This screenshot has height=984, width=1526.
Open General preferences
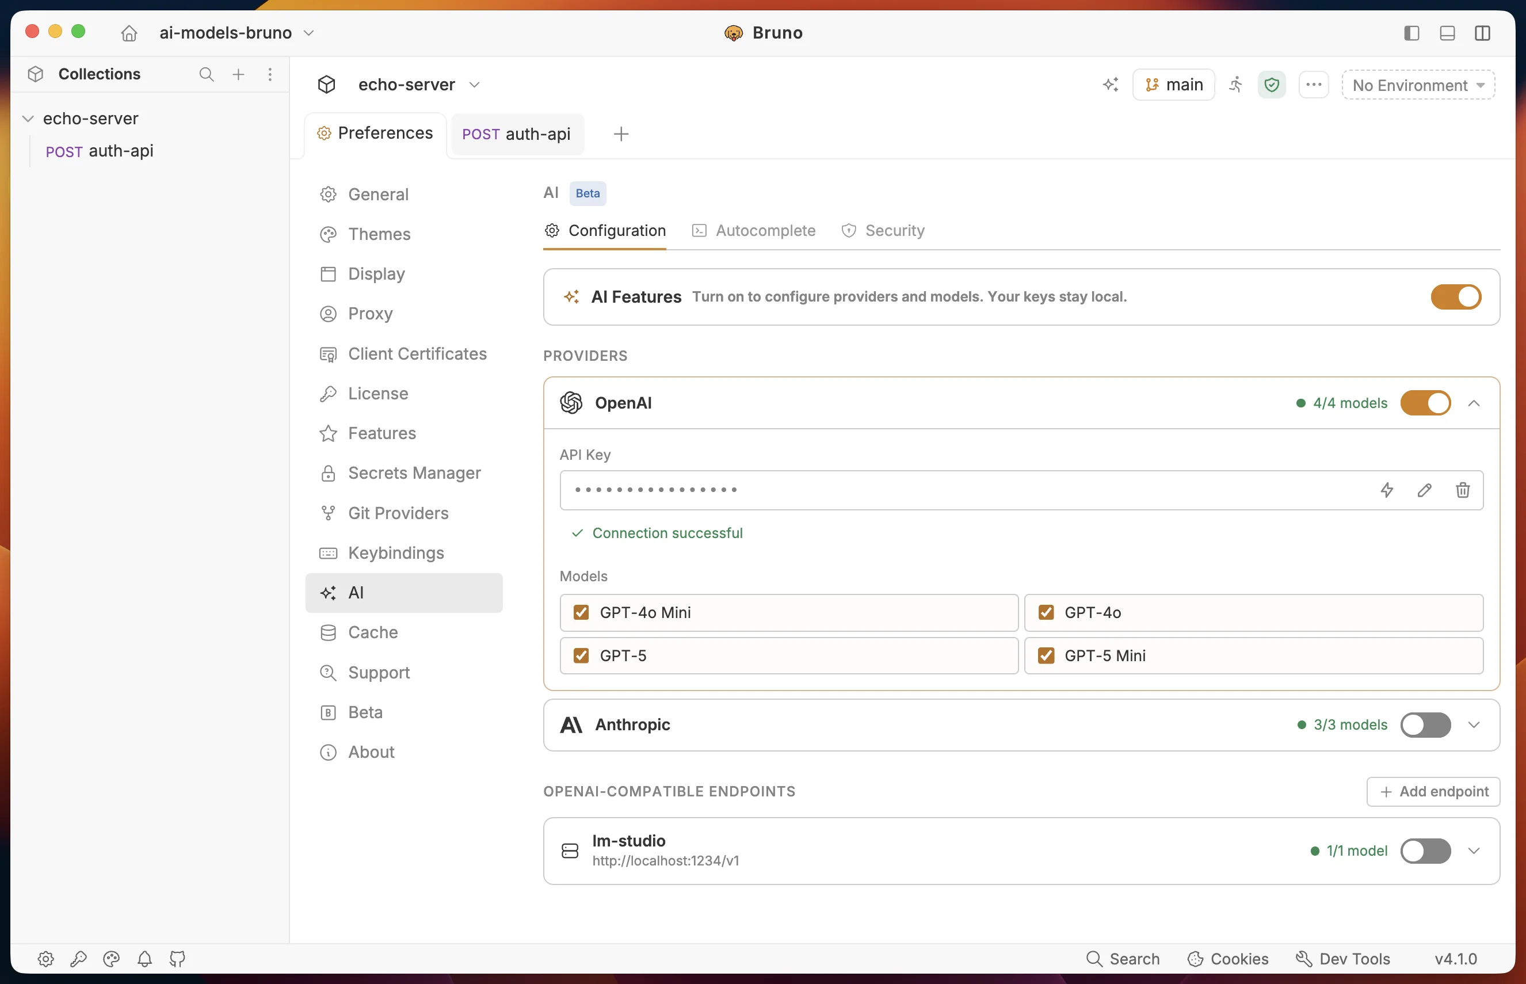coord(405,194)
